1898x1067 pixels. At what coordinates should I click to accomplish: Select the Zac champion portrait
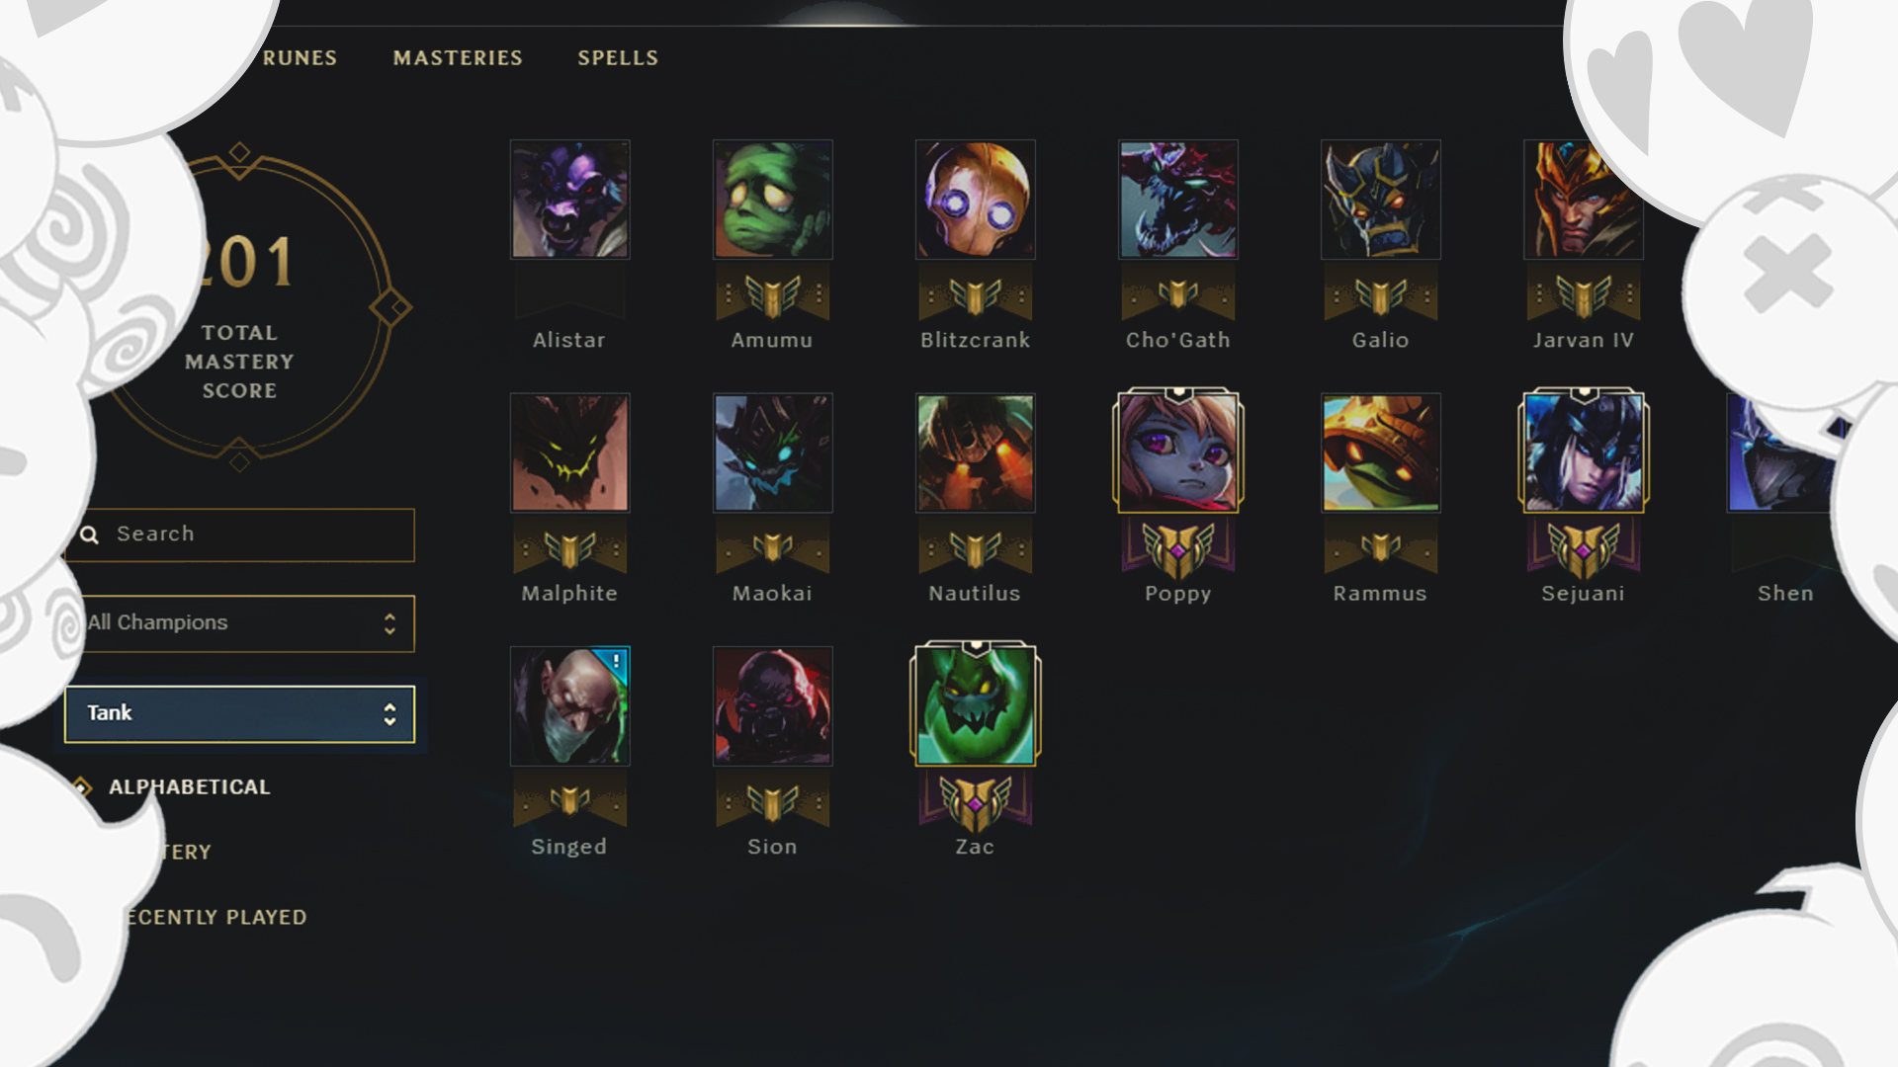pos(975,704)
